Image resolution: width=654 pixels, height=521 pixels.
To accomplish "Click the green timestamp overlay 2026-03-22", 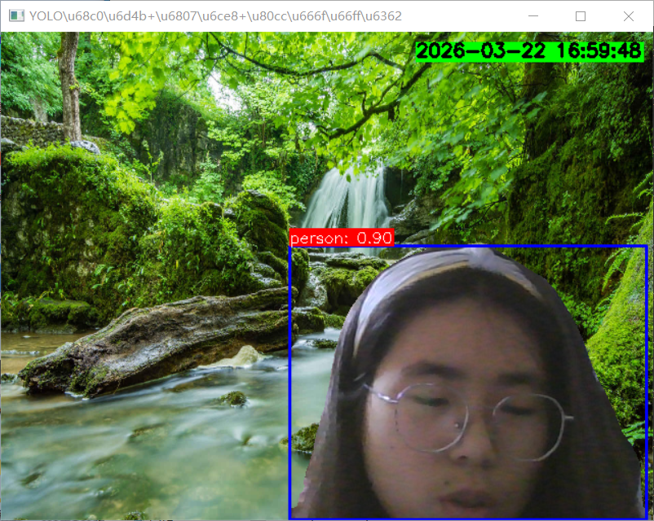I will coord(469,51).
